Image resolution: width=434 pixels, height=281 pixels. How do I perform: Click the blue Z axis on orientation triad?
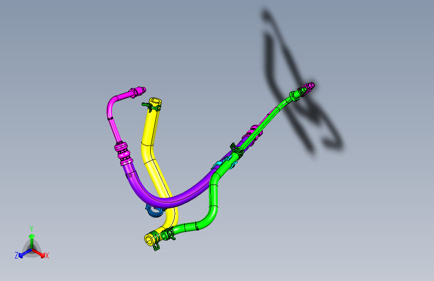point(25,253)
